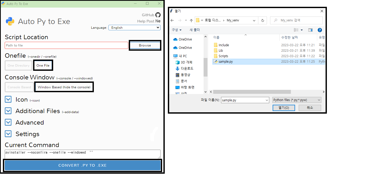Select the Console Based option
Screen dimensions: 379x175
coord(19,87)
